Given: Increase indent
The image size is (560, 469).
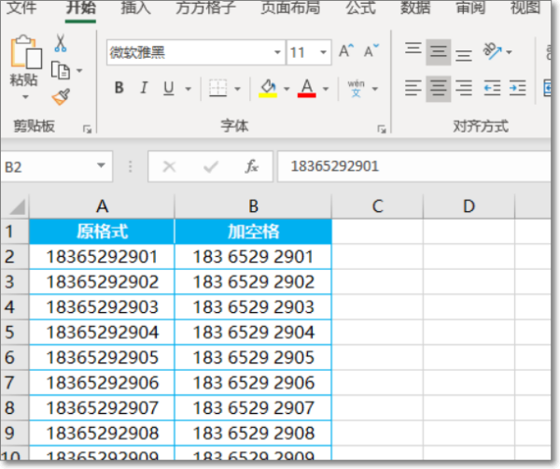Looking at the screenshot, I should (517, 89).
